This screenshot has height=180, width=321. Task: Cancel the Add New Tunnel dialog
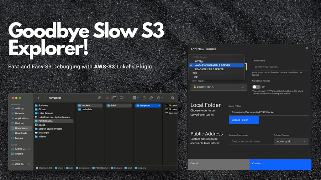[x=218, y=164]
